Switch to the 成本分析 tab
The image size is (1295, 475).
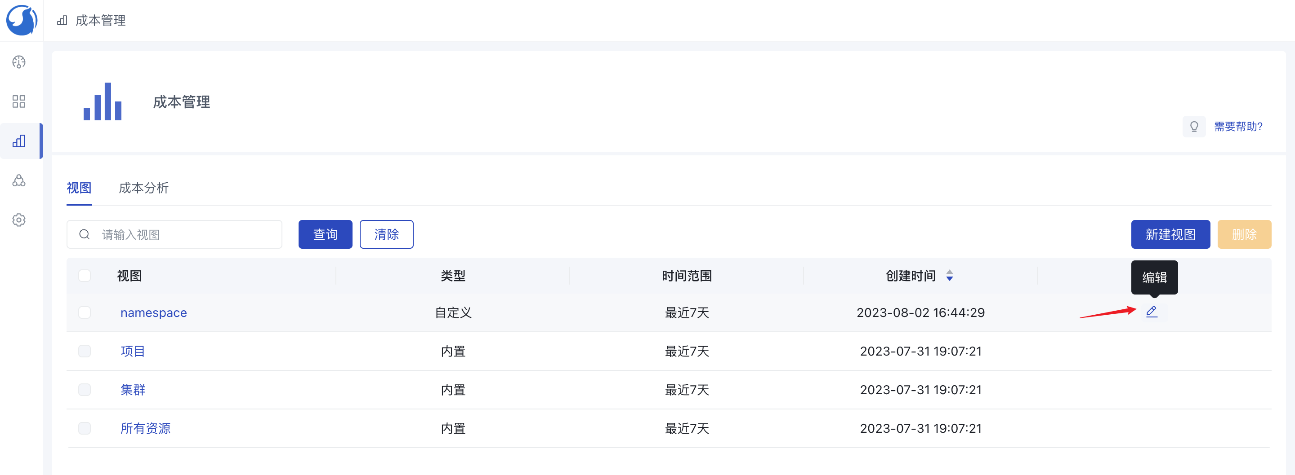coord(143,188)
